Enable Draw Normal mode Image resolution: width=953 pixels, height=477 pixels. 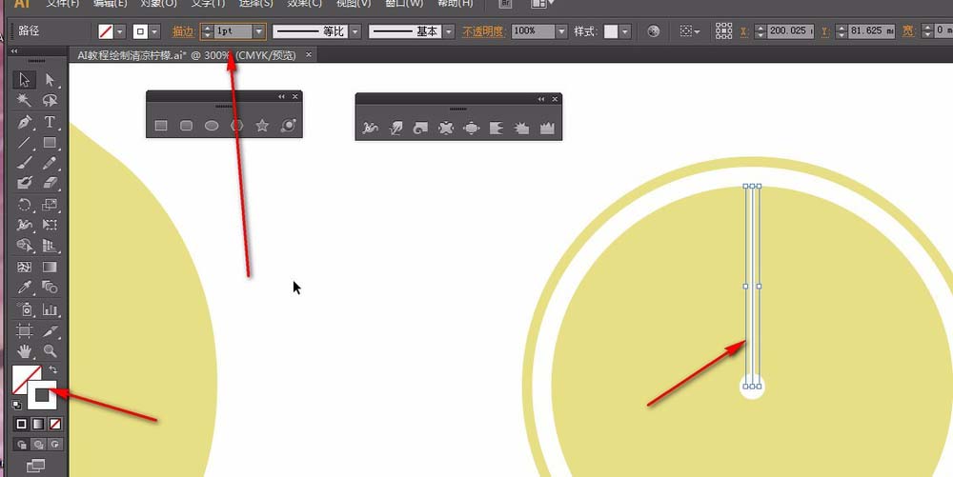coord(22,445)
